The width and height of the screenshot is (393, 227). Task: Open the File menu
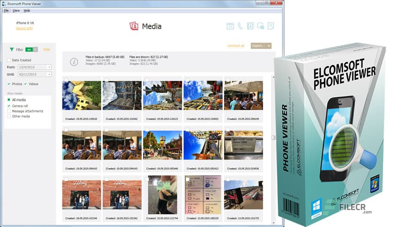pos(6,10)
